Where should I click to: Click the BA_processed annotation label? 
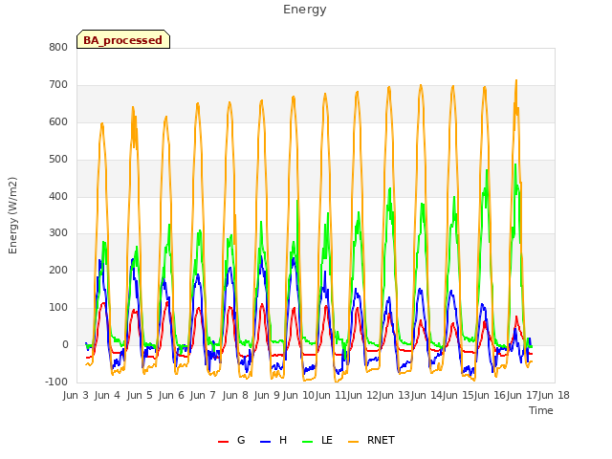(123, 39)
